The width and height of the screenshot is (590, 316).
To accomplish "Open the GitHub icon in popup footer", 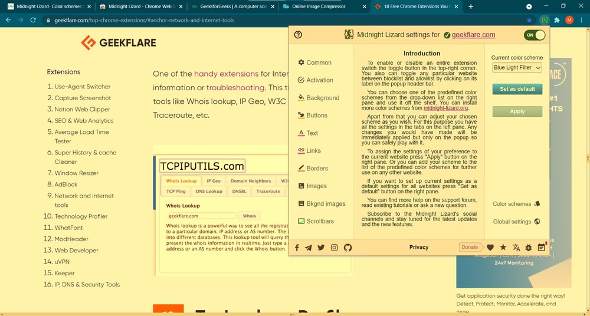I will pos(348,248).
